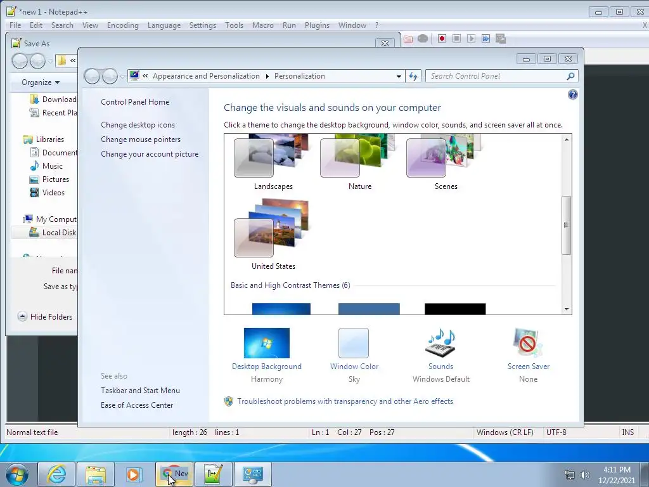Select Pictures library in Save As dialog

[49, 179]
